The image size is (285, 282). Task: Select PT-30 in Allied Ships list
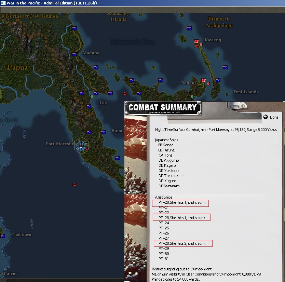[164, 254]
